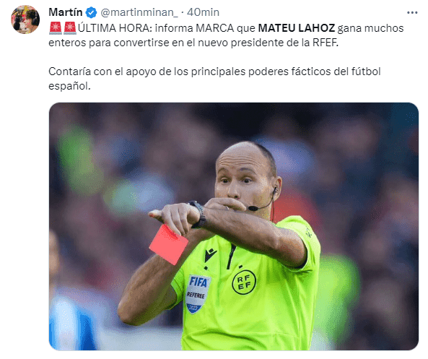
Task: Click the blue verified badge
Action: point(91,12)
